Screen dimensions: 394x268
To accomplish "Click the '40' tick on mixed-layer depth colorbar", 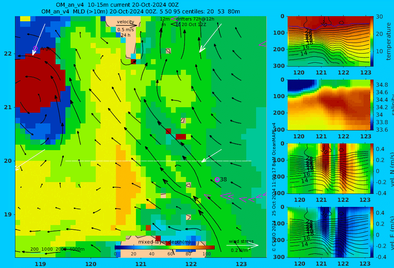I will 152,254.
